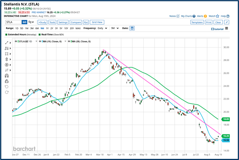
Task: Expand the measure tools flyout arrow
Action: pyautogui.click(x=10, y=70)
